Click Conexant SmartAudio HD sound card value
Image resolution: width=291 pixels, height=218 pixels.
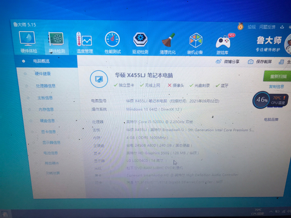point(182,175)
